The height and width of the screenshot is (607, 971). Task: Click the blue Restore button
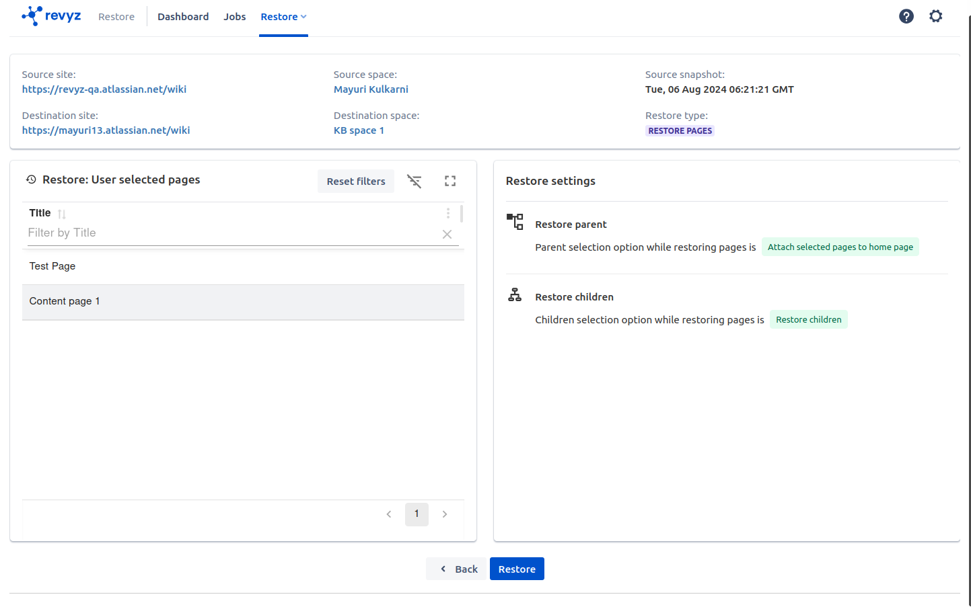pyautogui.click(x=516, y=569)
